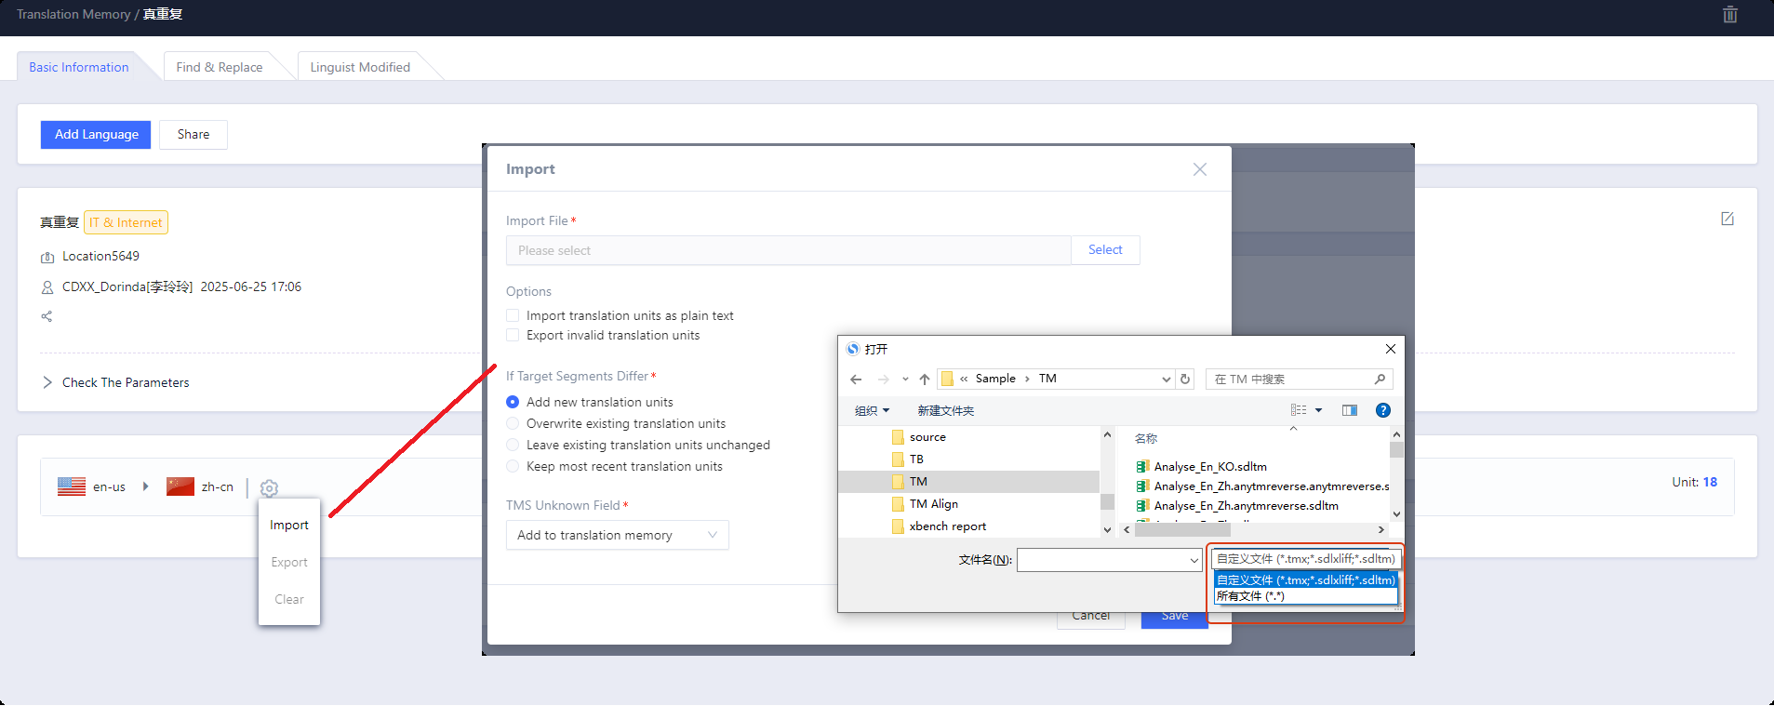Toggle the preview pane icon in file dialog
This screenshot has height=706, width=1774.
point(1350,410)
